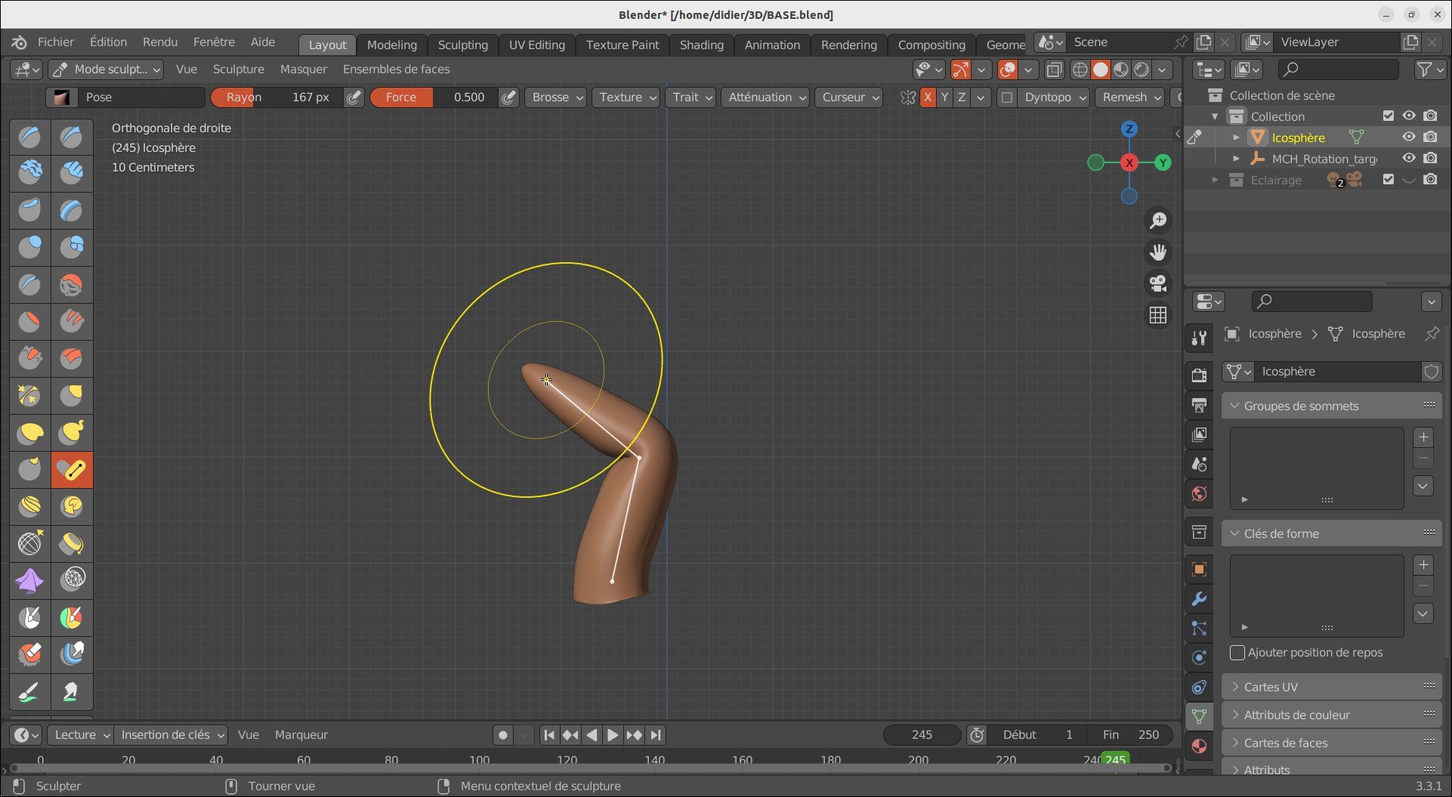Open the Modifiers wrench properties tab

[1199, 599]
